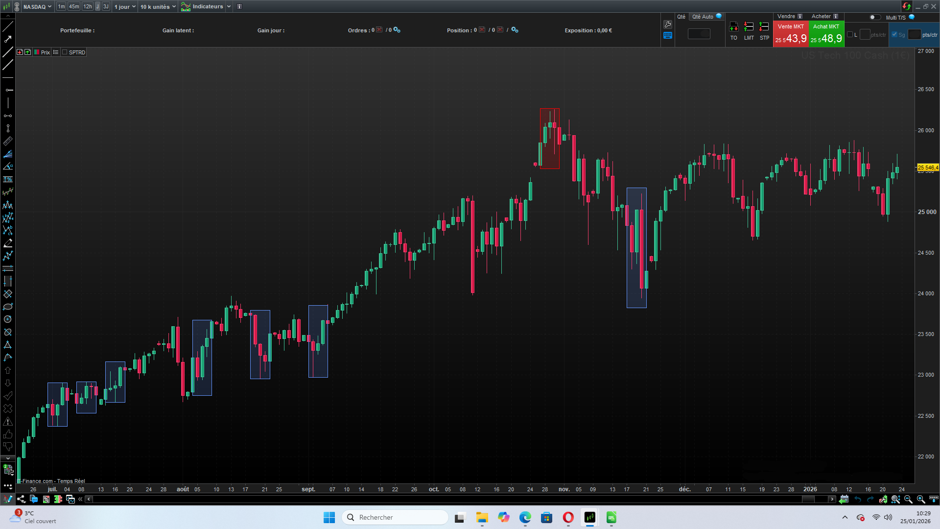Open the NASDAQ instrument dropdown
Screen dimensions: 940x529
(x=37, y=7)
